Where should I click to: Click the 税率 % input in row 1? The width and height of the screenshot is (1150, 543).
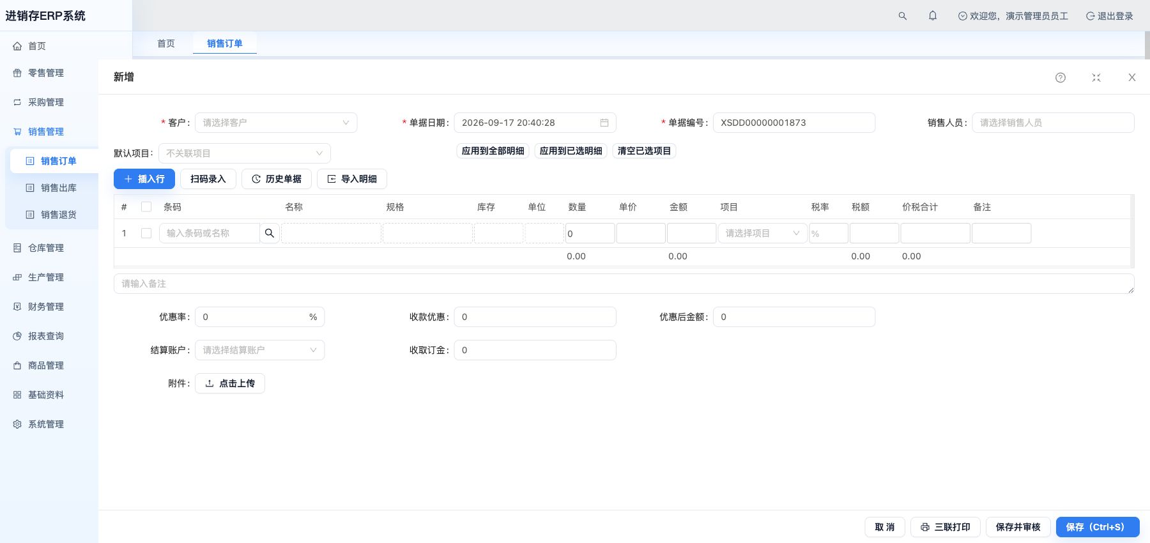[x=829, y=233]
